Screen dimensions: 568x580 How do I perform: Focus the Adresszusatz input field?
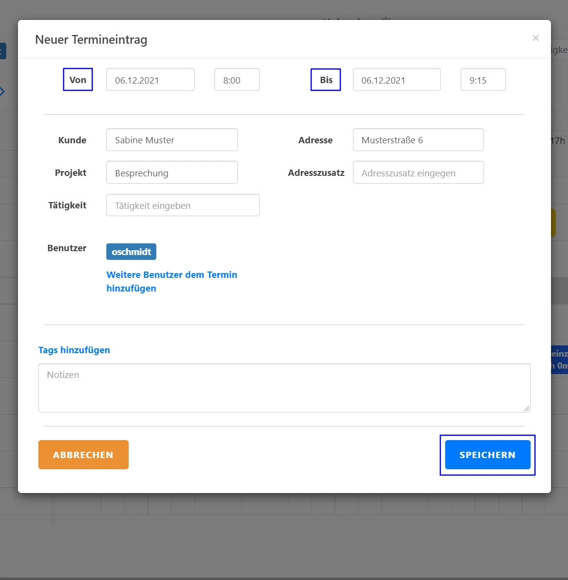[x=418, y=172]
